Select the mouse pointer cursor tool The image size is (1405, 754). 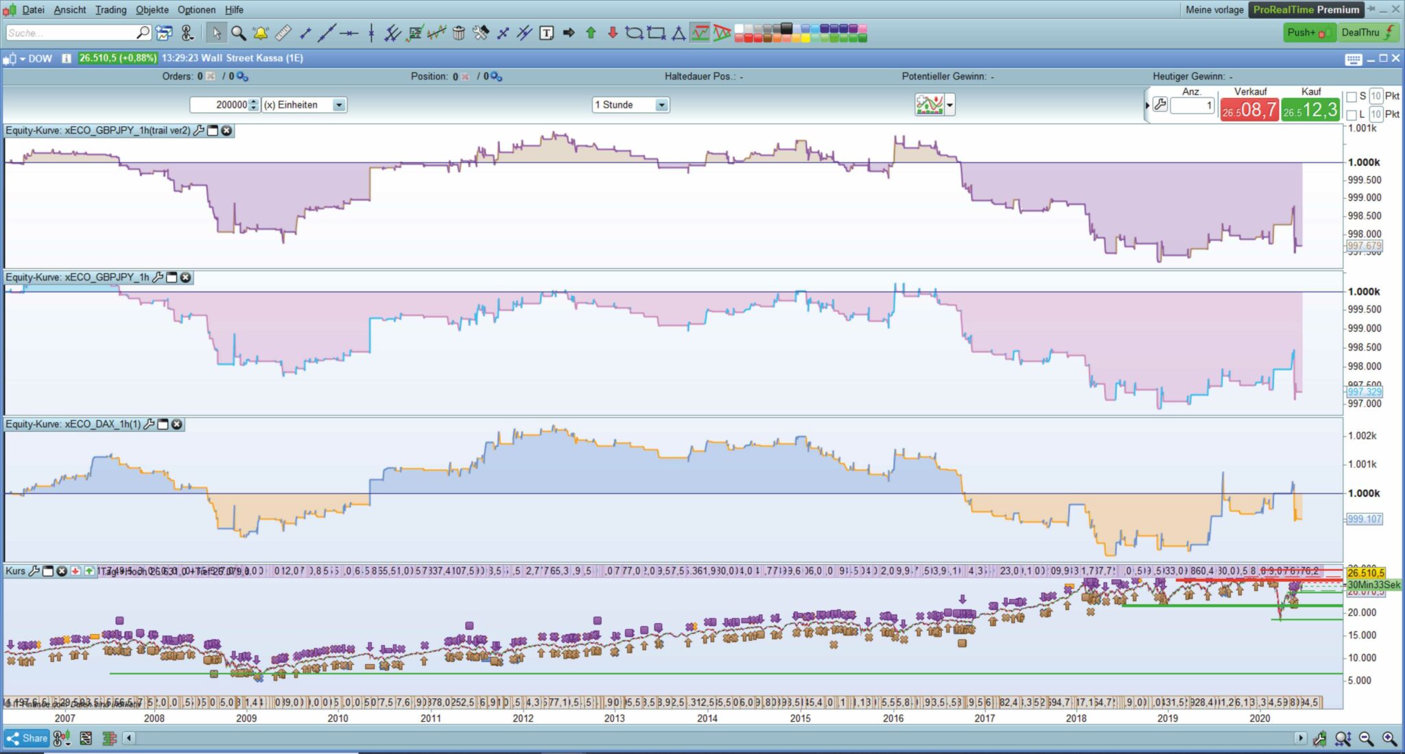tap(217, 33)
